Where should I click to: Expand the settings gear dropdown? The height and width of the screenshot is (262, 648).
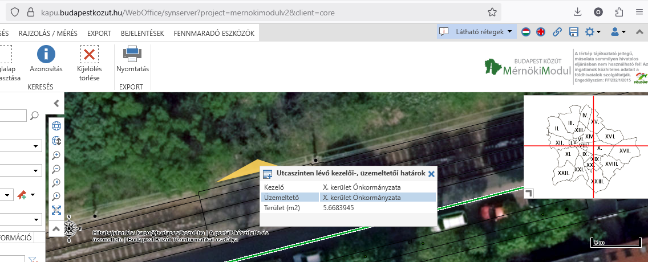[593, 32]
